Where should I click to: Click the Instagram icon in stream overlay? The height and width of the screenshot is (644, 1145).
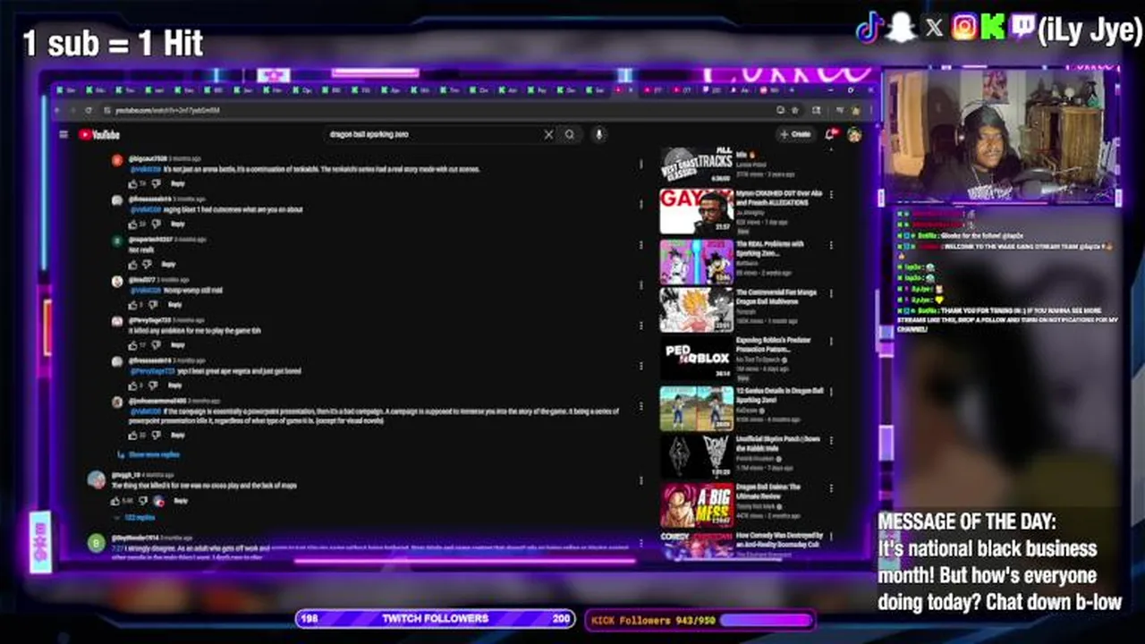pyautogui.click(x=964, y=29)
